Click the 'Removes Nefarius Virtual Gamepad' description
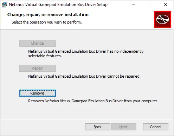 pos(93,101)
